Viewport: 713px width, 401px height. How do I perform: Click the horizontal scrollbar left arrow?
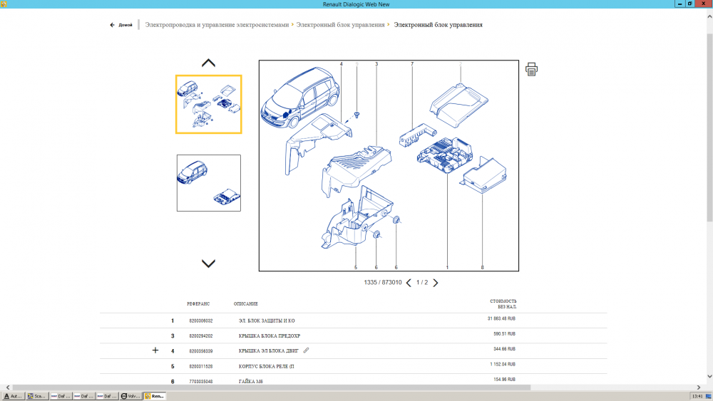(x=8, y=387)
